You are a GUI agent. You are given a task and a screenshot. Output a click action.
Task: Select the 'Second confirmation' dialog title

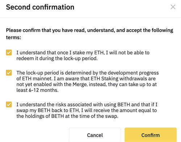(x=40, y=7)
